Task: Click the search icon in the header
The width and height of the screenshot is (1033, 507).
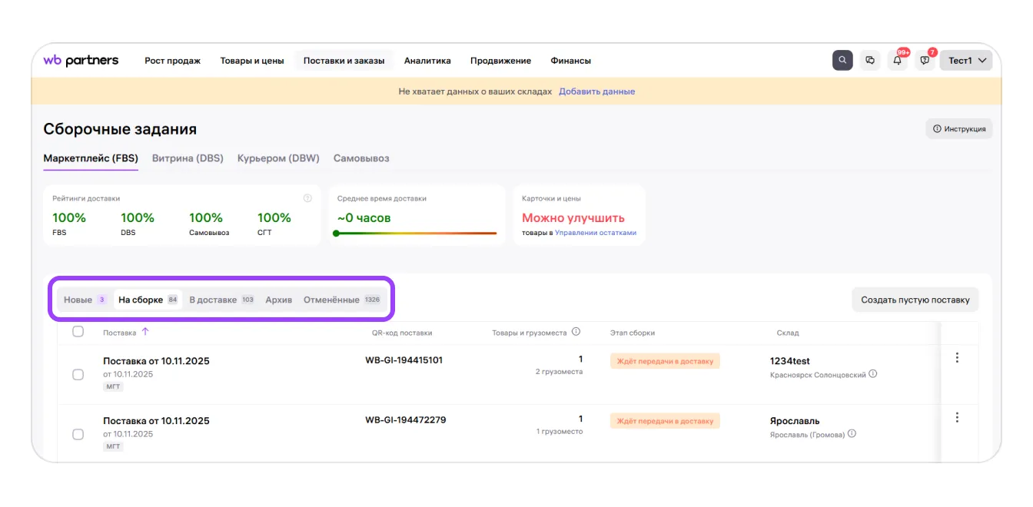Action: (842, 61)
